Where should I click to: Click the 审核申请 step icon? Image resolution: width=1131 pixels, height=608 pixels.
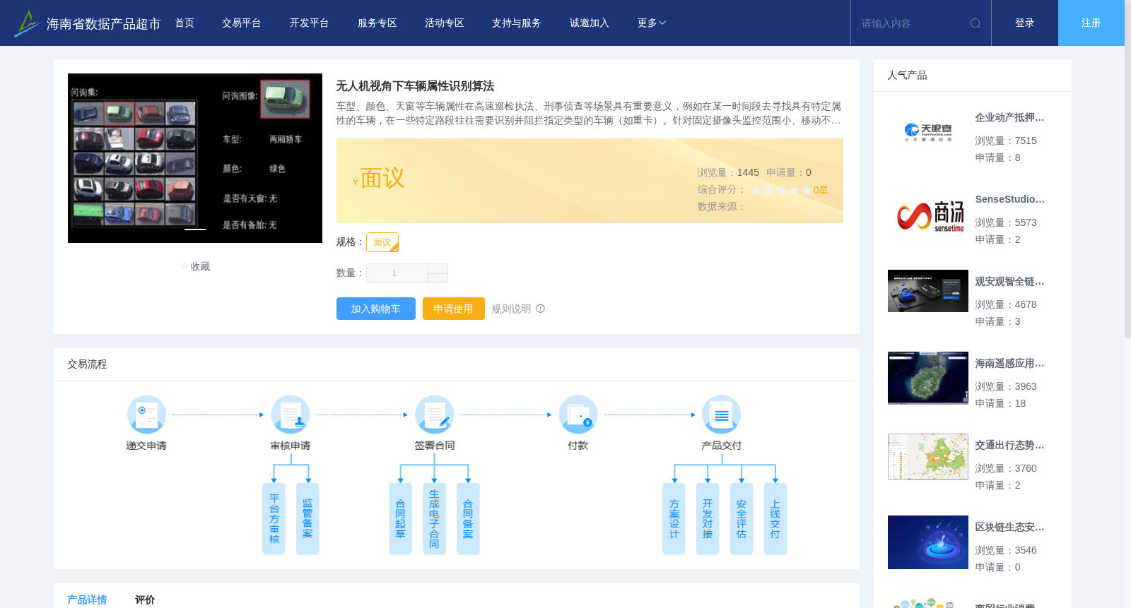point(291,415)
